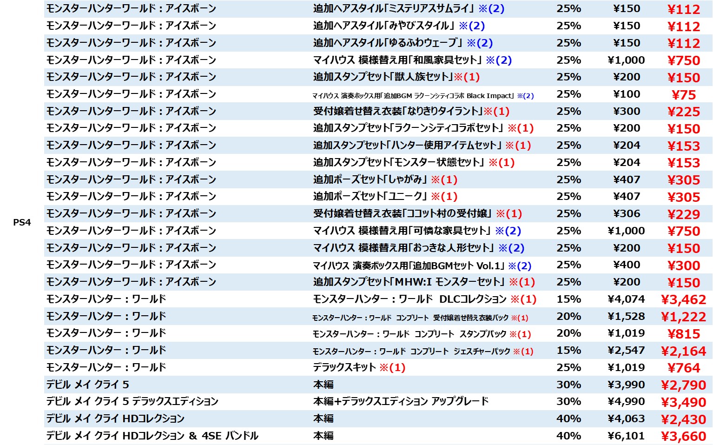Image resolution: width=713 pixels, height=445 pixels.
Task: Select マイハウス 模様替え用「おっきな人形セット」 entry
Action: [418, 248]
